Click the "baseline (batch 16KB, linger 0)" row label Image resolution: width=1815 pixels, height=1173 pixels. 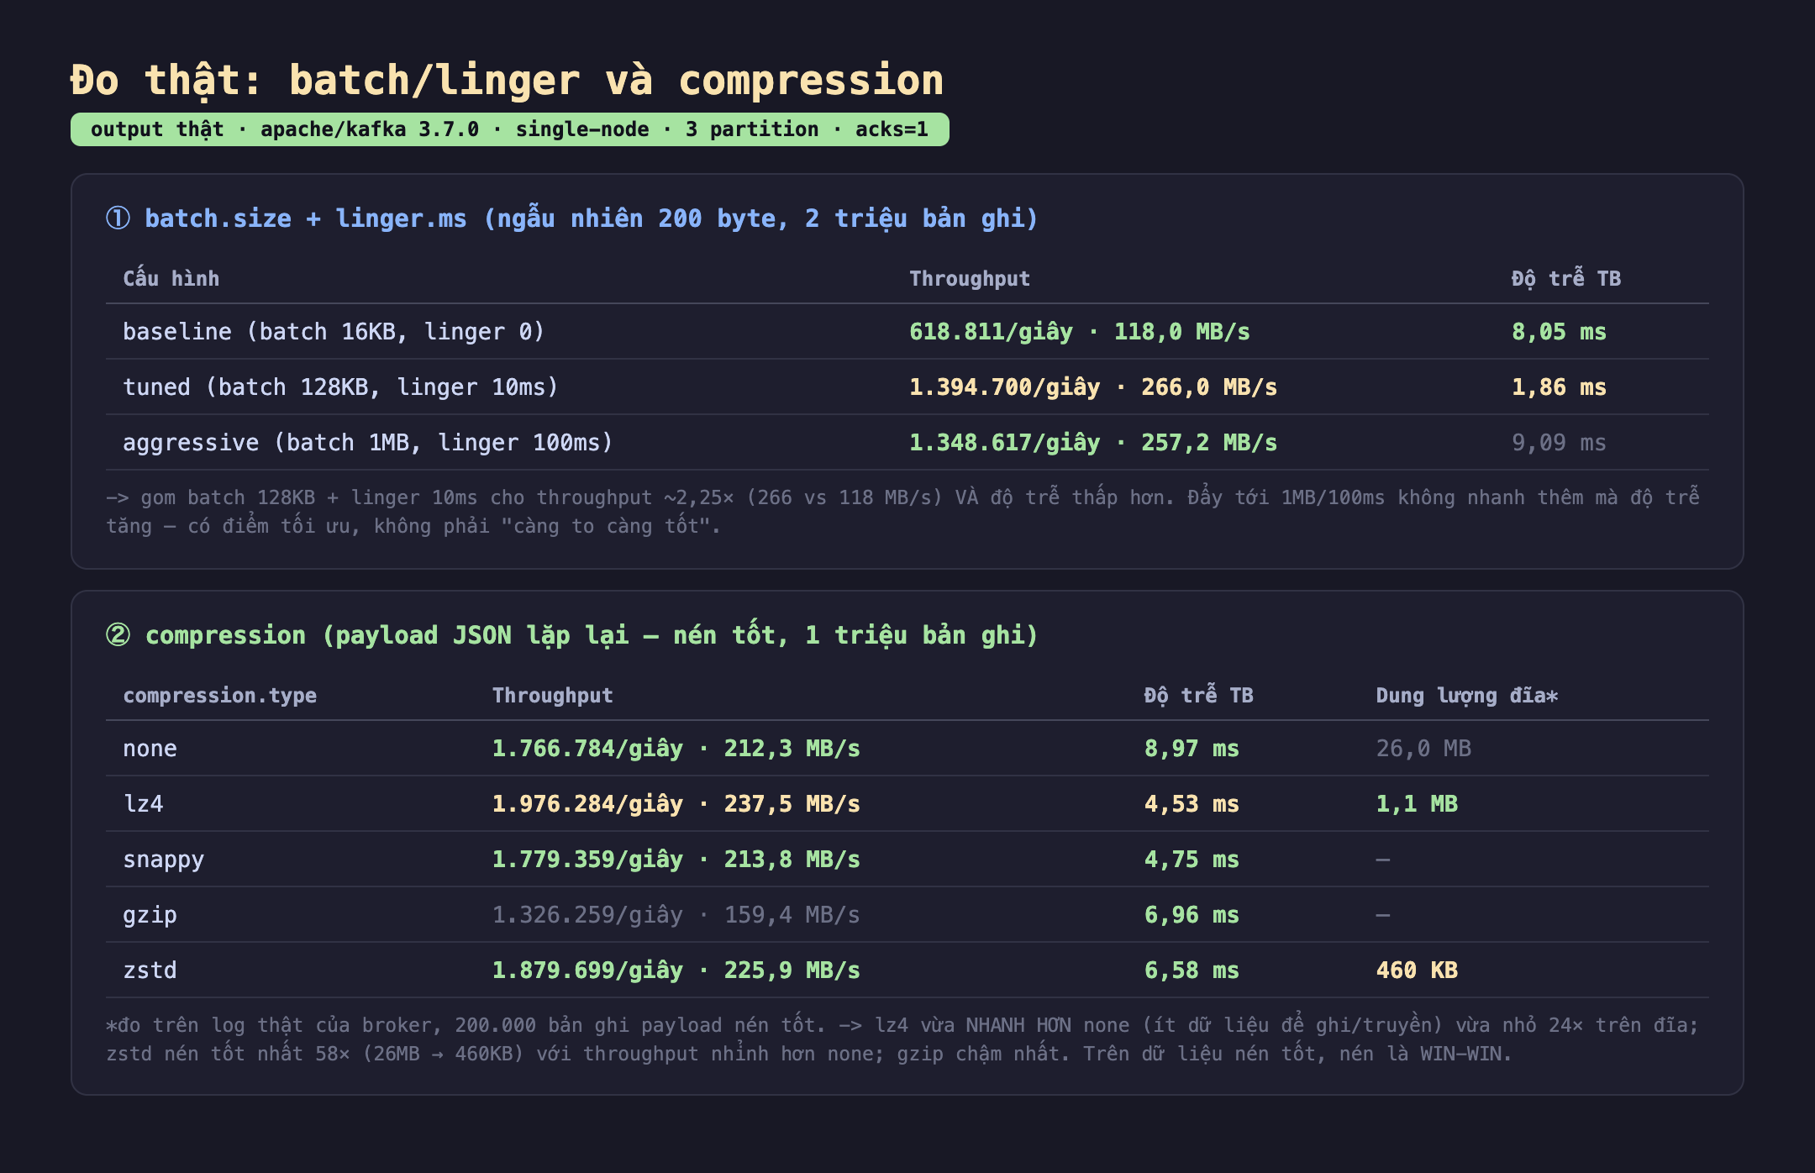(334, 332)
